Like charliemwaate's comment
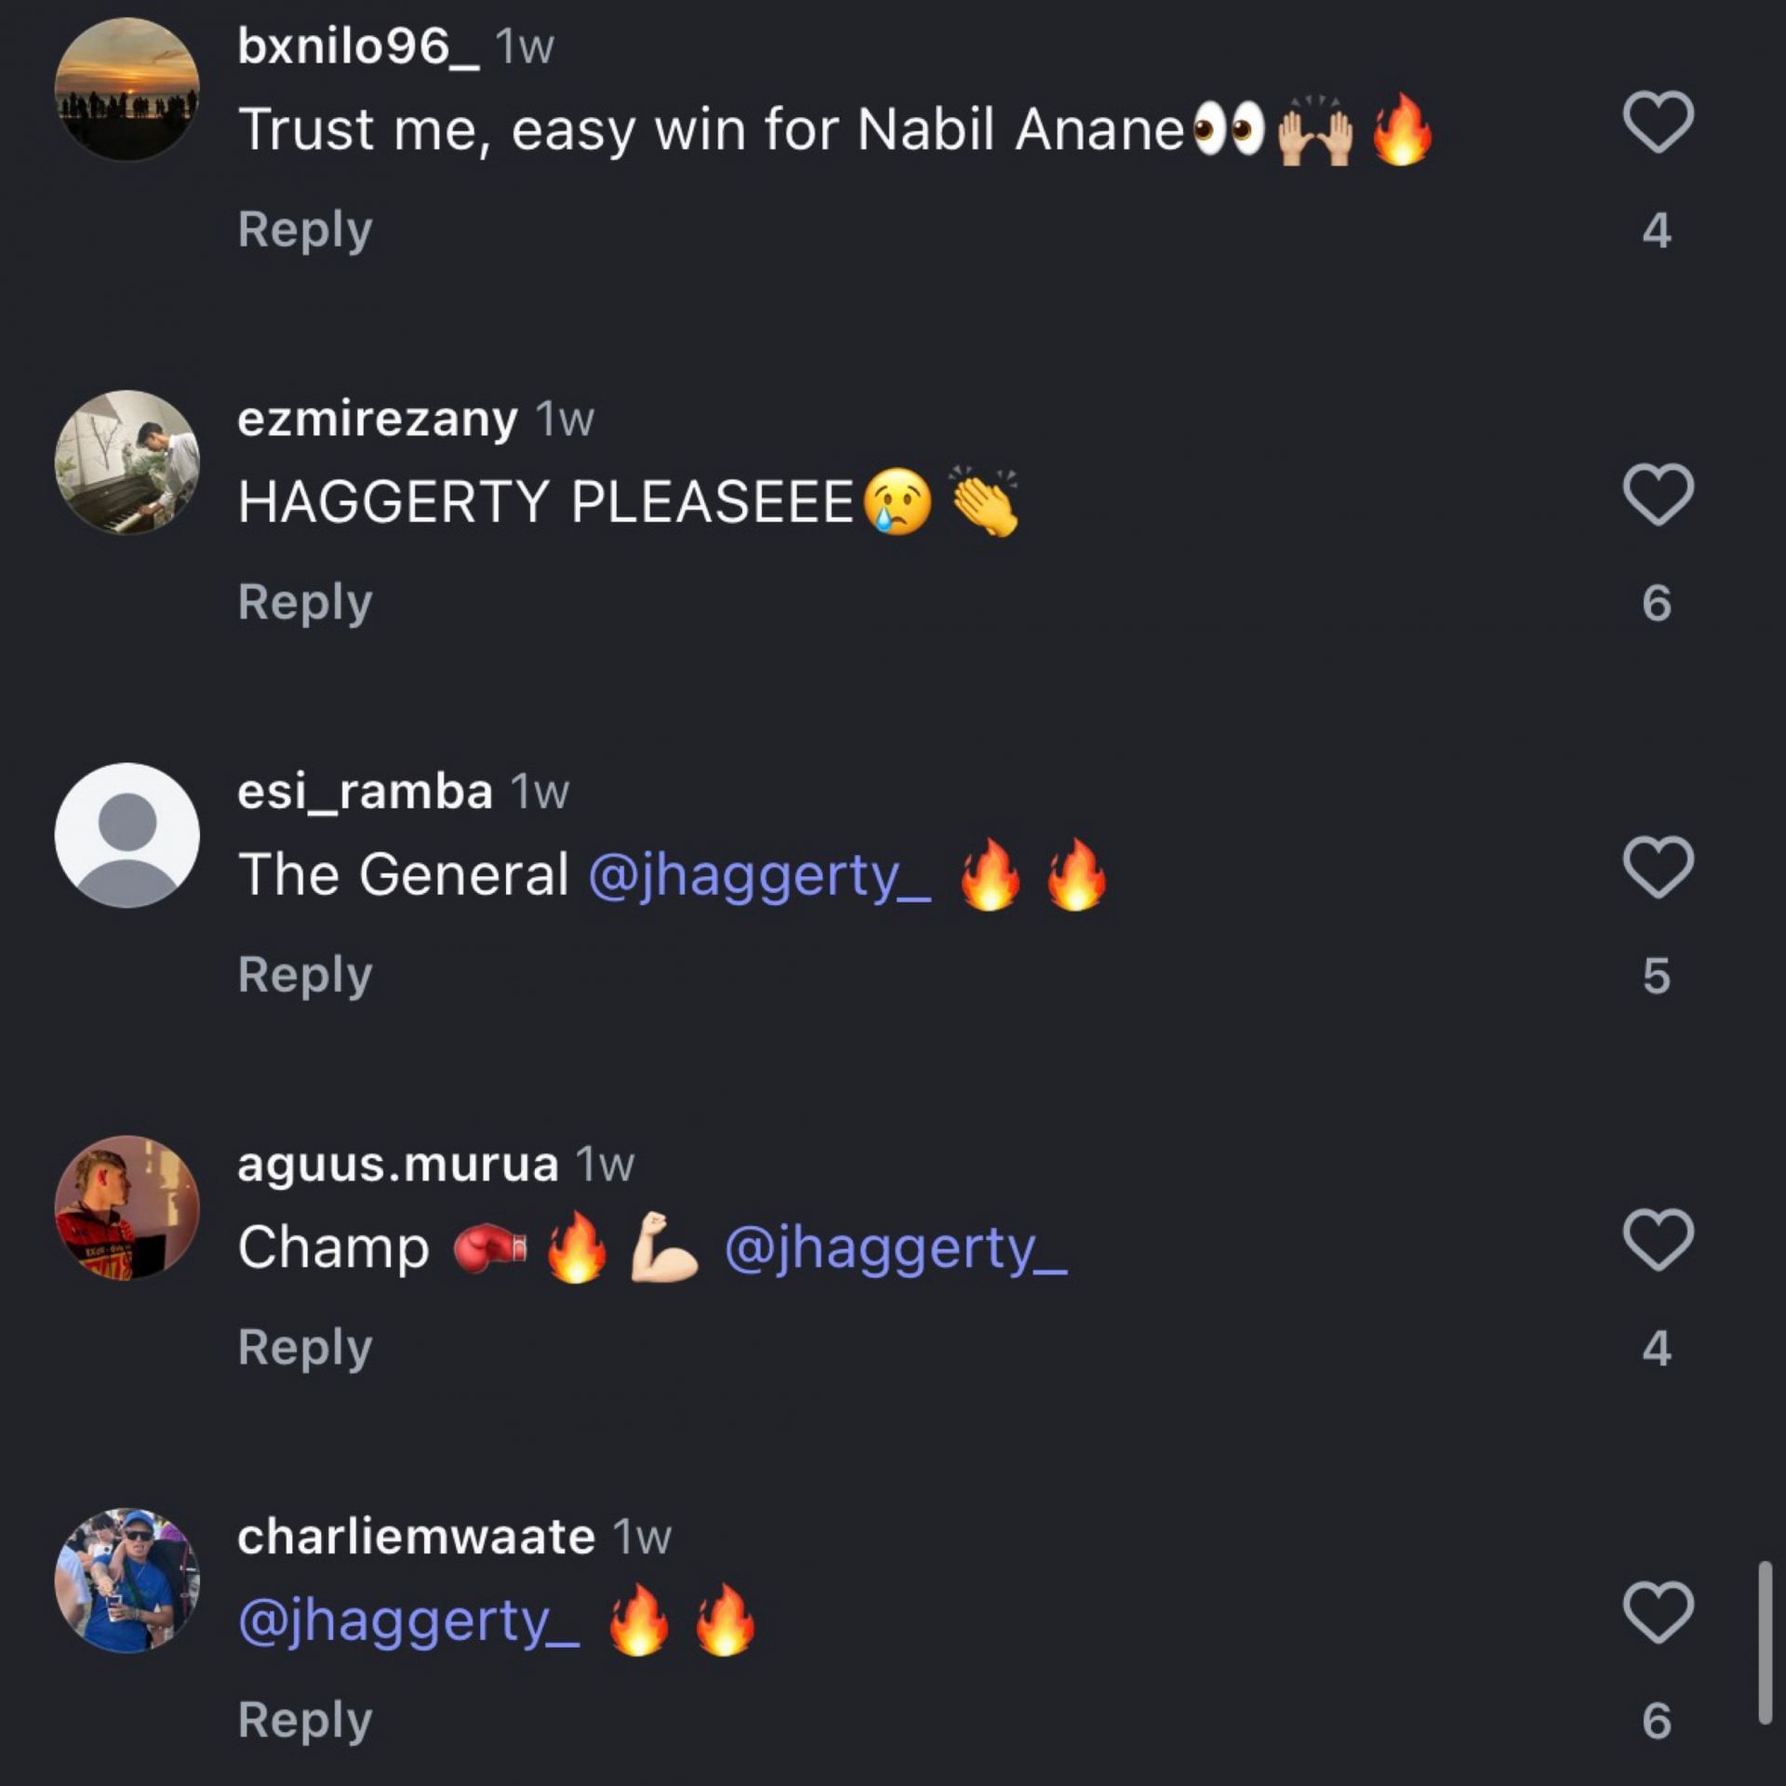Viewport: 1786px width, 1786px height. 1658,1612
